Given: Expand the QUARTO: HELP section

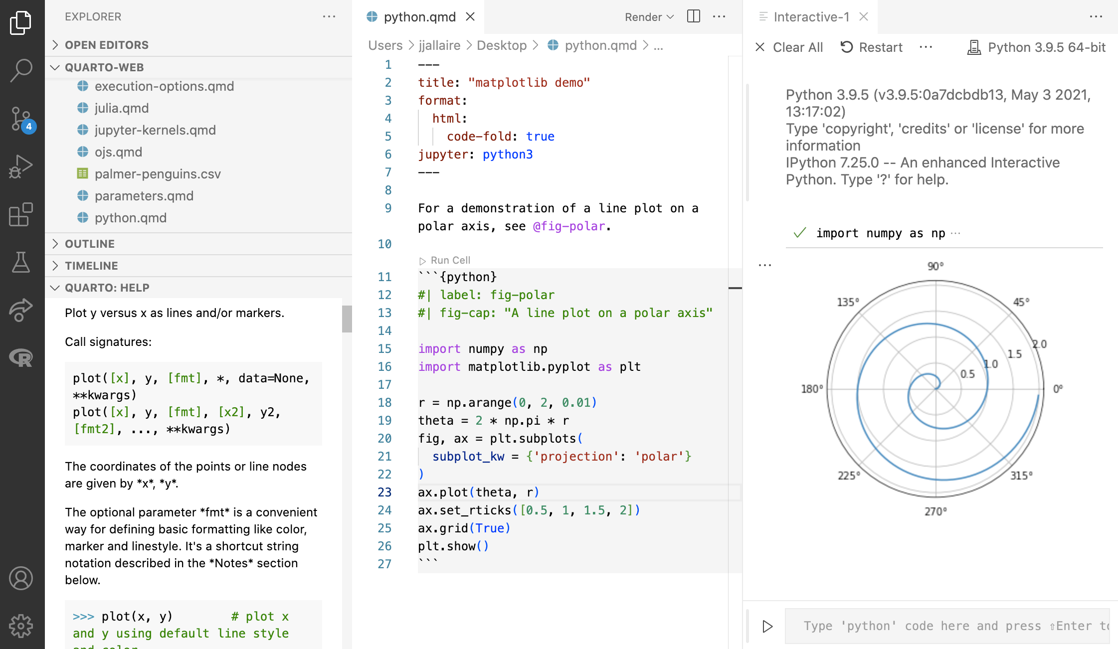Looking at the screenshot, I should point(107,288).
